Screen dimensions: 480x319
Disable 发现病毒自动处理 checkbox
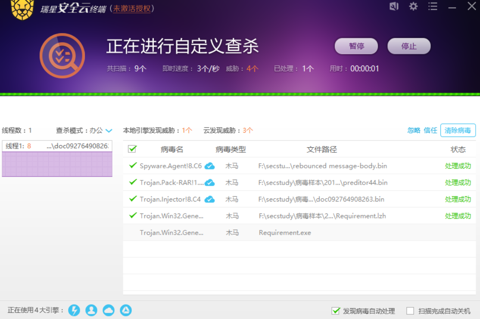[x=336, y=311]
